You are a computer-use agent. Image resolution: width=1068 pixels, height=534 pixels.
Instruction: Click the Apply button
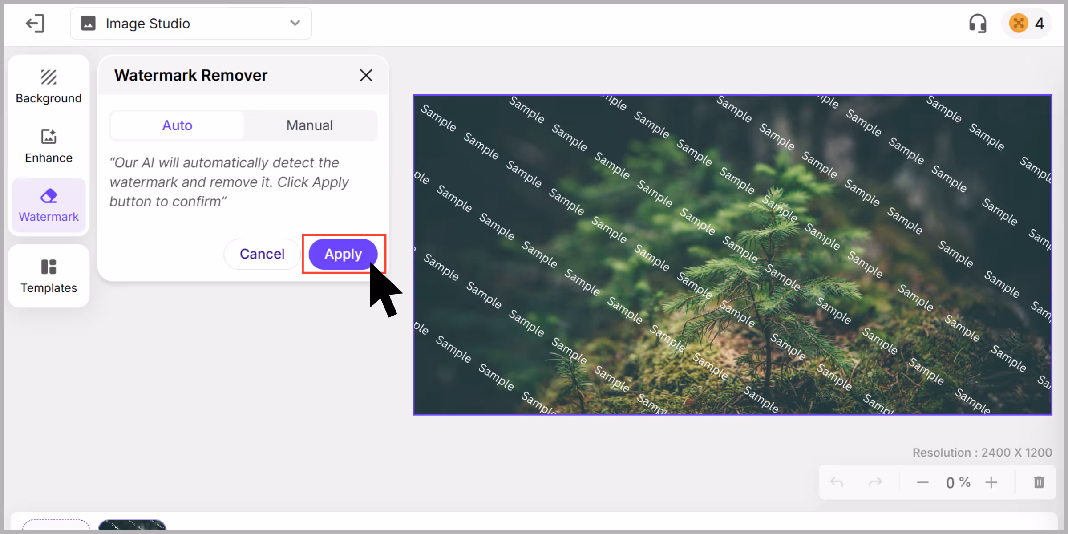(x=343, y=254)
